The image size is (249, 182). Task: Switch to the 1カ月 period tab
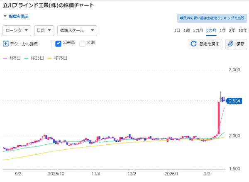click(198, 30)
